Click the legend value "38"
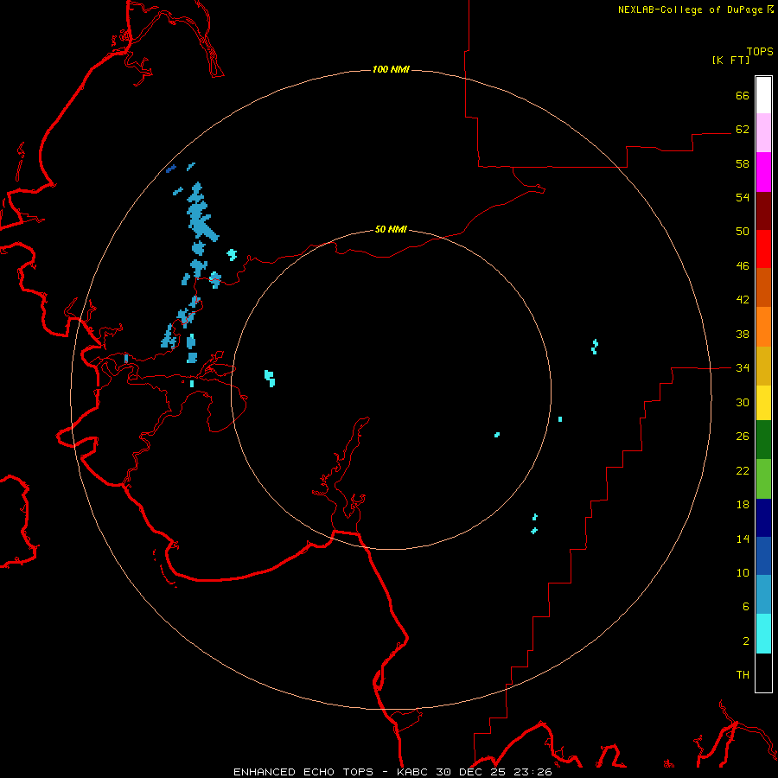 [x=743, y=334]
